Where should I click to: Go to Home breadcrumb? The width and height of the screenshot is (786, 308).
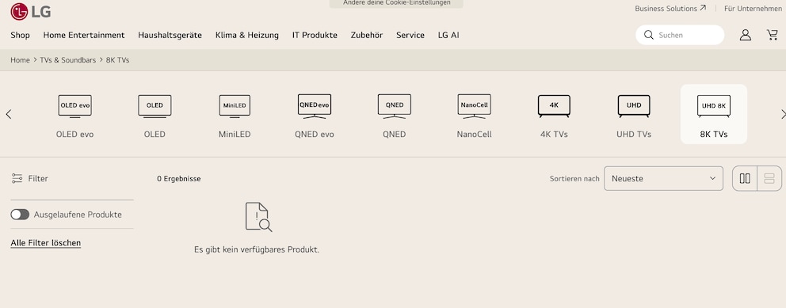[x=20, y=60]
